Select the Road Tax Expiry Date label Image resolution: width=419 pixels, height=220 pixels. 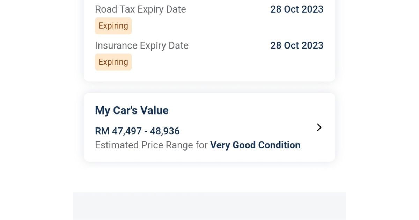(140, 9)
